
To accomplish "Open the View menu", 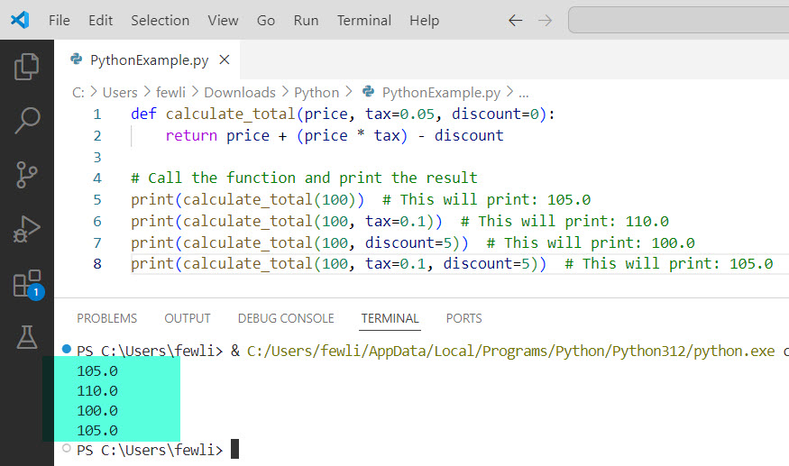I will [x=223, y=21].
